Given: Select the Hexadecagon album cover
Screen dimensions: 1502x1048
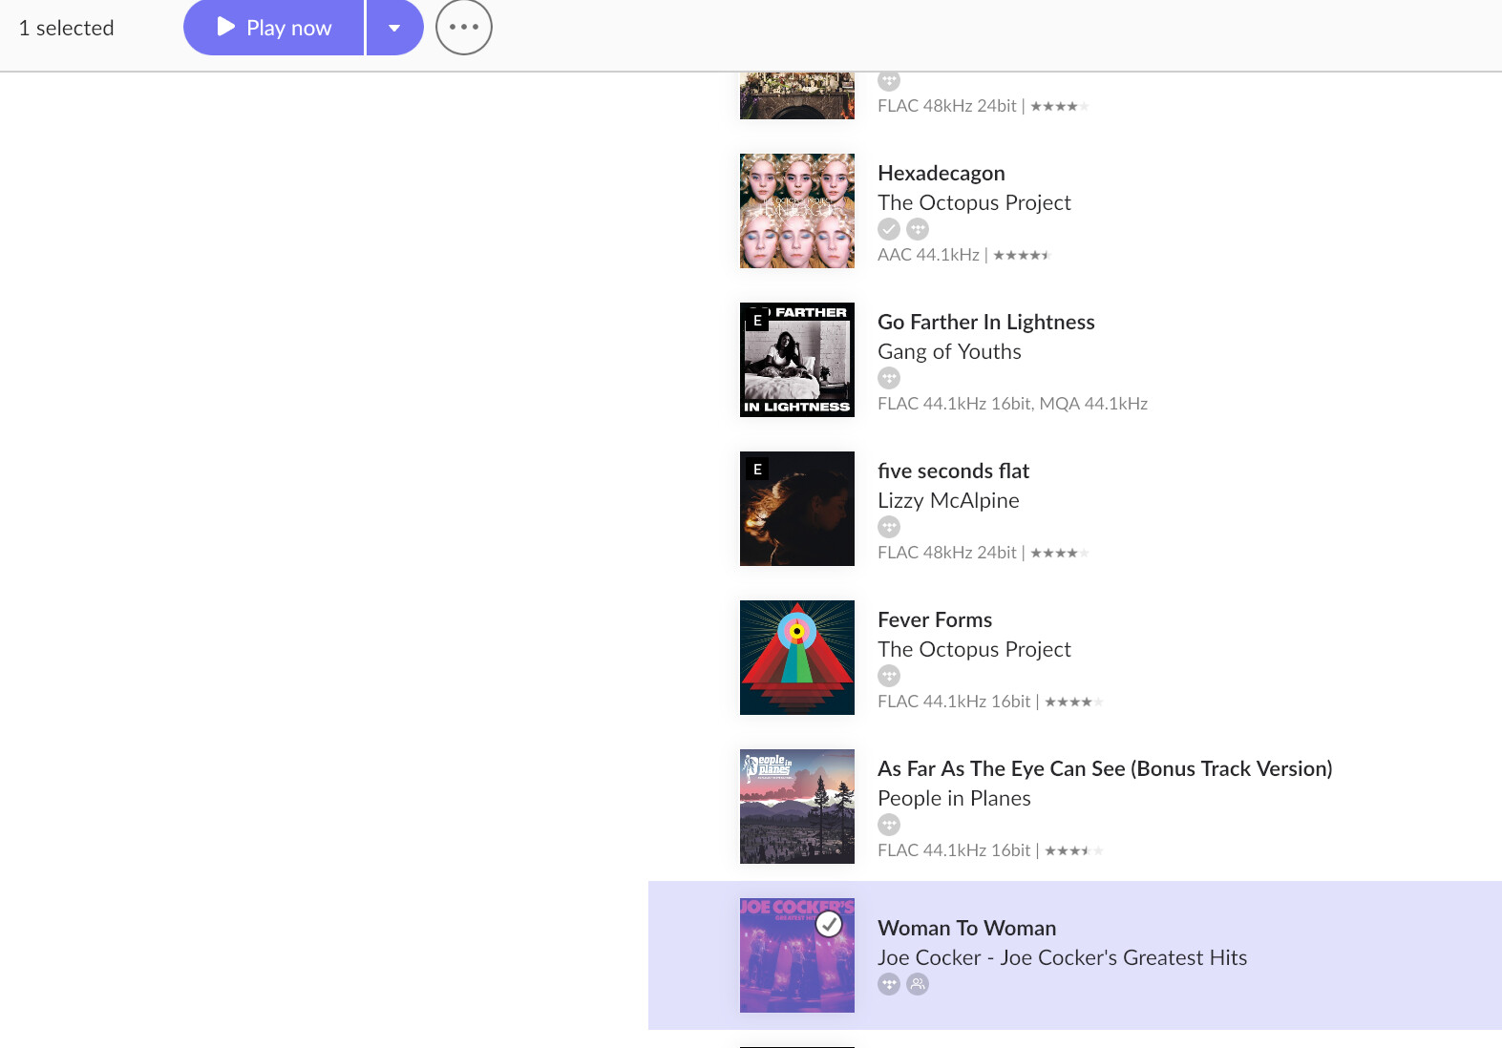Looking at the screenshot, I should (797, 211).
